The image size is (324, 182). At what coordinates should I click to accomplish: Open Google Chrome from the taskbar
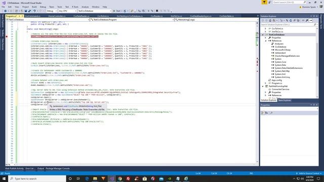click(x=120, y=178)
